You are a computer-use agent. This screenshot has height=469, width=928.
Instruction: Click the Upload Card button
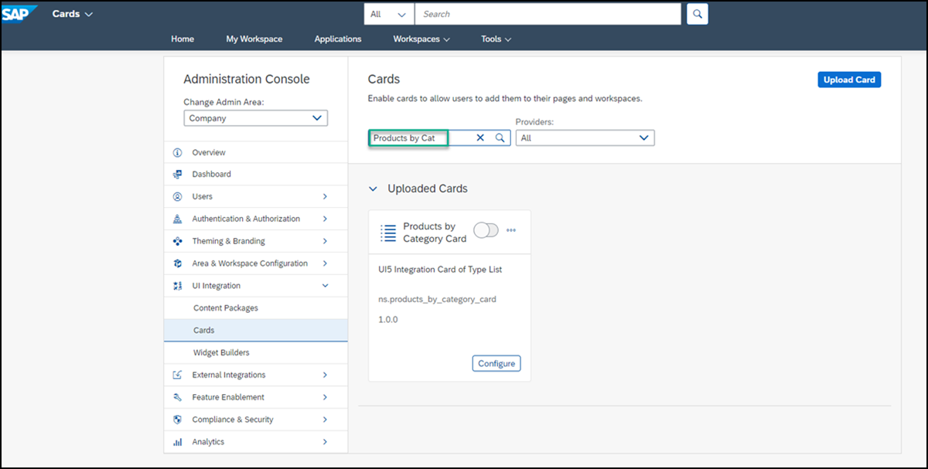(x=849, y=80)
